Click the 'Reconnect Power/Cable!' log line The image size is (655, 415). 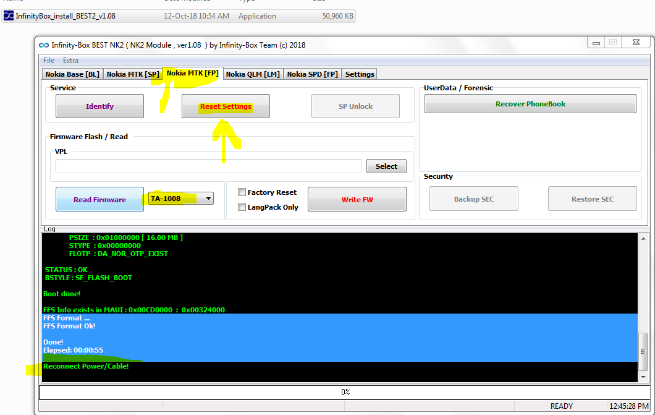(x=86, y=366)
